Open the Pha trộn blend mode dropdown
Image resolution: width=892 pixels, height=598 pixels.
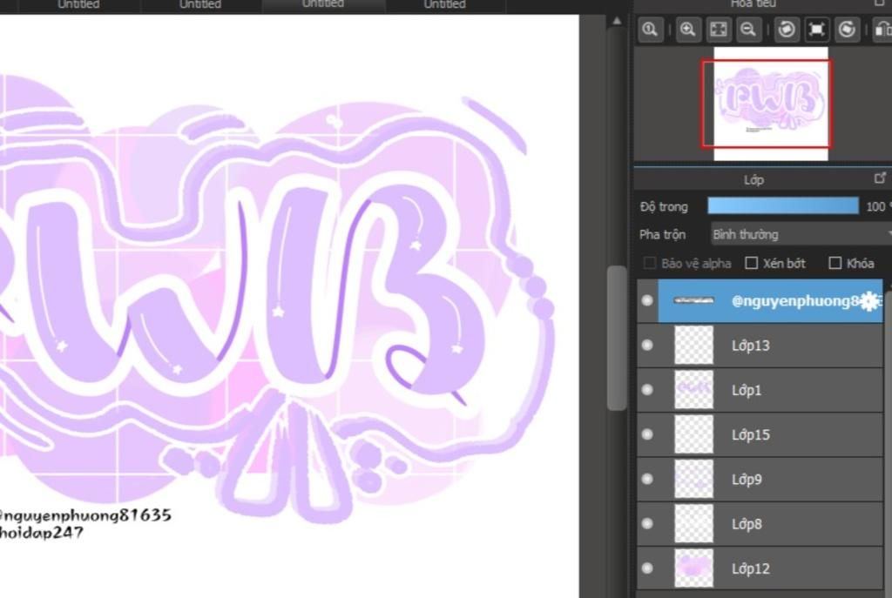tap(801, 234)
